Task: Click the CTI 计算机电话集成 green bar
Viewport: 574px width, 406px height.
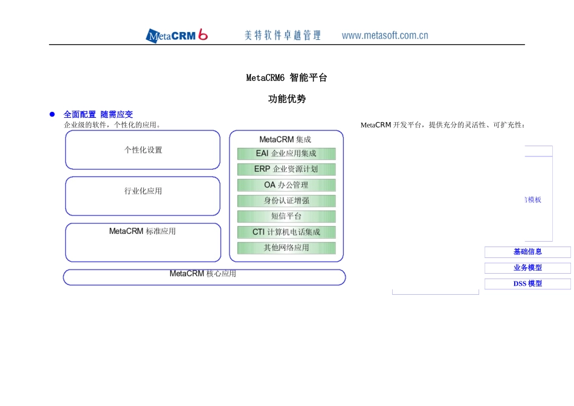Action: point(286,233)
